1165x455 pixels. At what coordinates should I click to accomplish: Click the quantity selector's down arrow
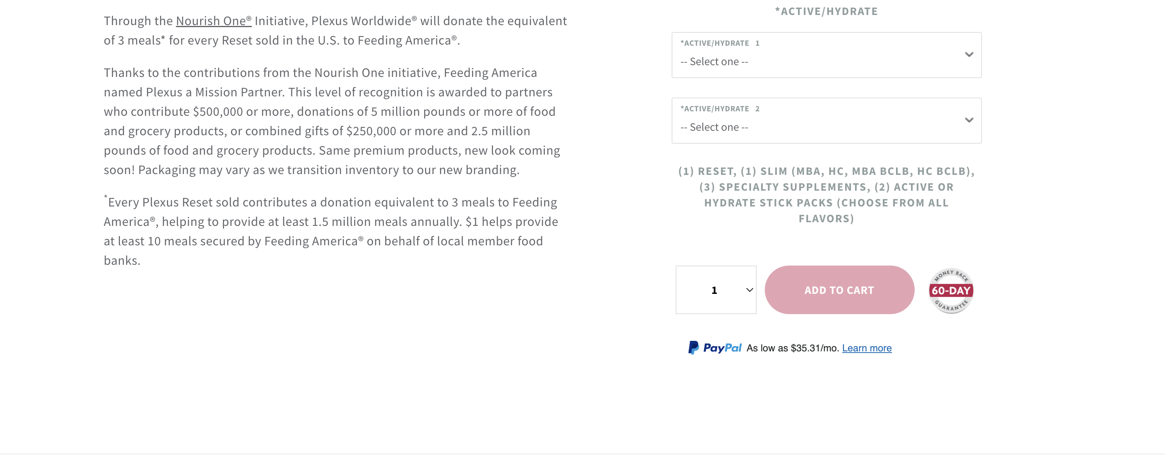pos(749,290)
